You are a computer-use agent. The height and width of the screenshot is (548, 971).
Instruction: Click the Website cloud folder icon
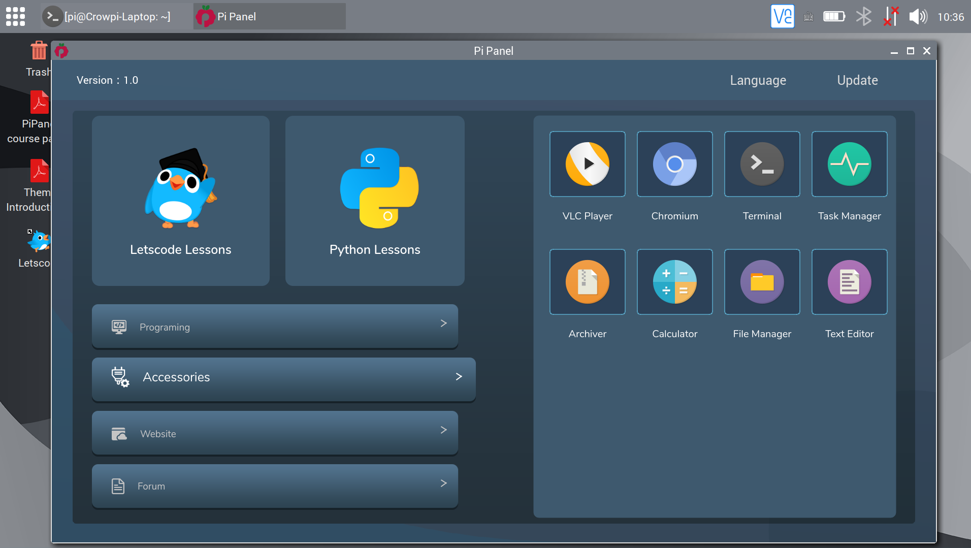pyautogui.click(x=119, y=434)
